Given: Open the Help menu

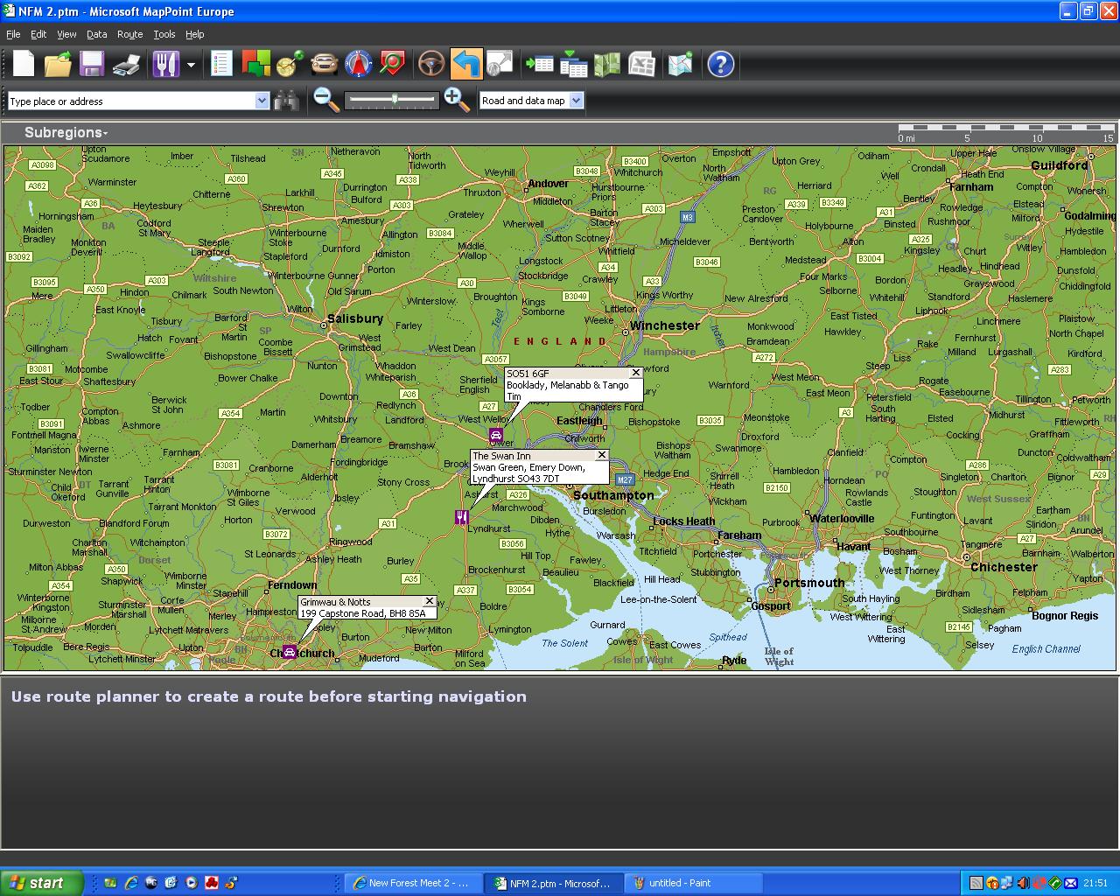Looking at the screenshot, I should 194,34.
